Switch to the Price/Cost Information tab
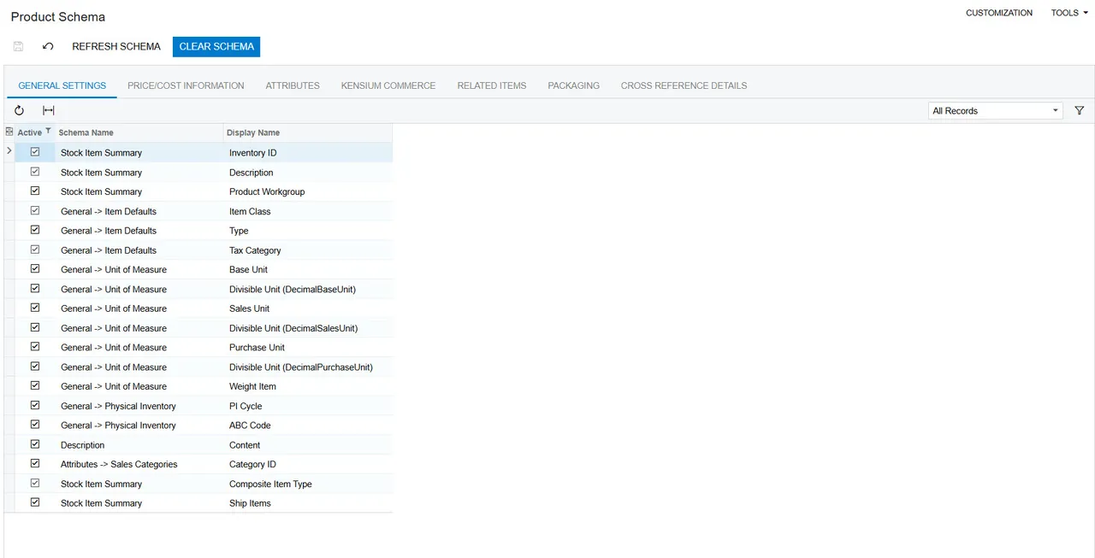Viewport: 1095px width, 558px height. coord(186,85)
